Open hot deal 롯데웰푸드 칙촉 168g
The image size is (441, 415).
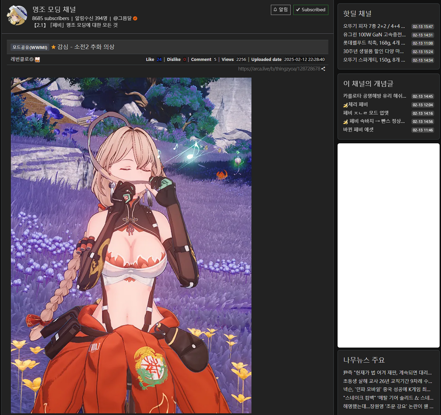click(374, 43)
